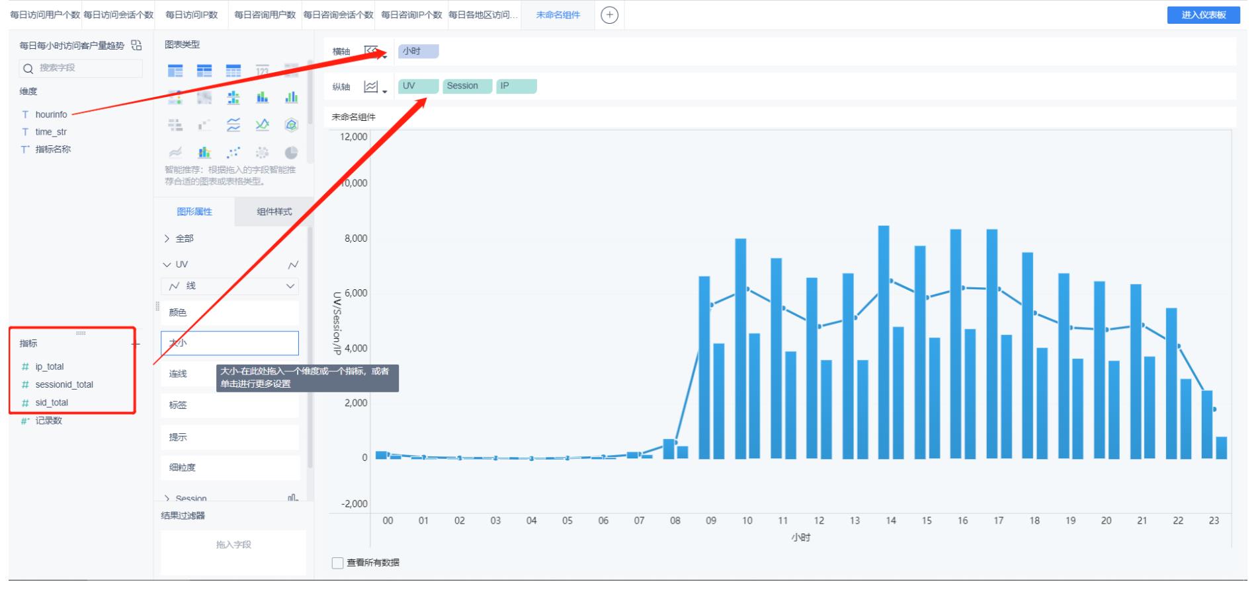Click the 进入仪表板 button

(1204, 15)
